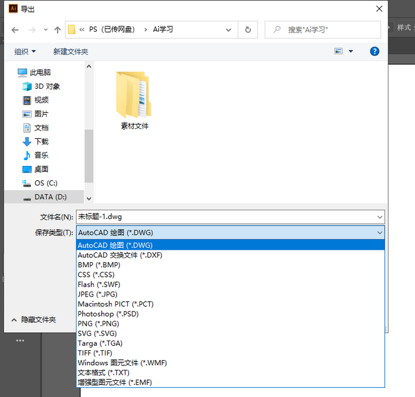
Task: Select 3D 对象 in the sidebar
Action: point(41,86)
